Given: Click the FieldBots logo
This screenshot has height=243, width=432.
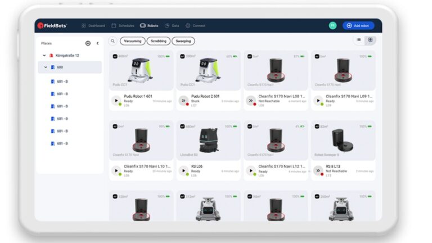Looking at the screenshot, I should [x=52, y=25].
